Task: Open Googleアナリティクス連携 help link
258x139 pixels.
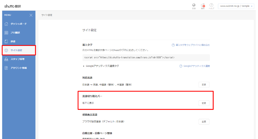Action: [197, 66]
